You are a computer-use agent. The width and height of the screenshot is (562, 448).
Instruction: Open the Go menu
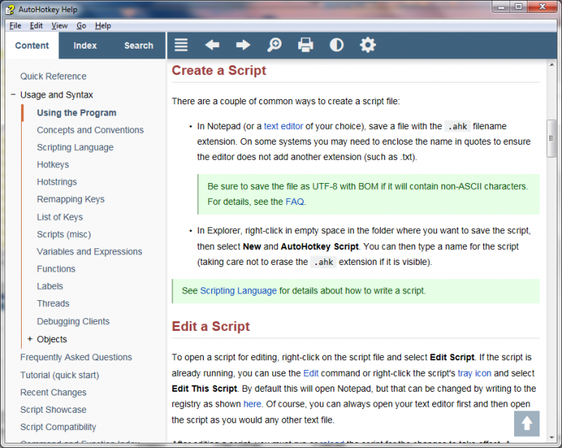(81, 26)
